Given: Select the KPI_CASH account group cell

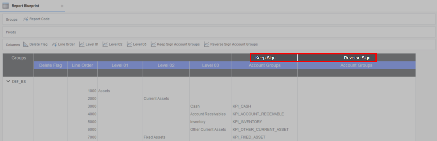Looking at the screenshot, I should 241,106.
